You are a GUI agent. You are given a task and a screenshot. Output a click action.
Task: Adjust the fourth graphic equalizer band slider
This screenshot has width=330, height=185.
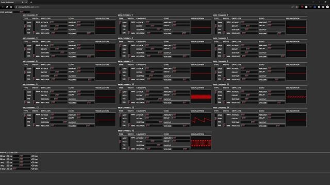pyautogui.click(x=22, y=165)
